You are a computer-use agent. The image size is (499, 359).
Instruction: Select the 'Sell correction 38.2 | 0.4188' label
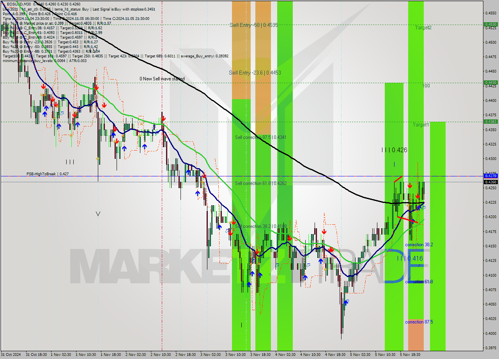point(261,226)
